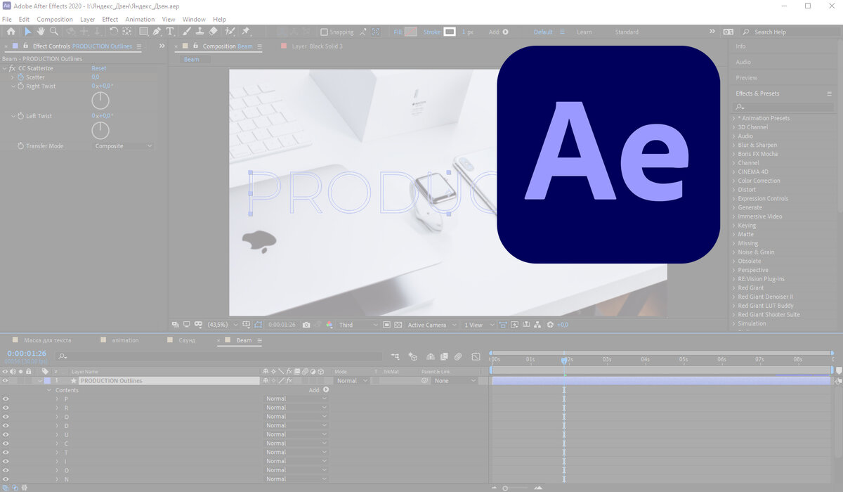This screenshot has width=843, height=492.
Task: Toggle visibility of shape group U
Action: 6,434
